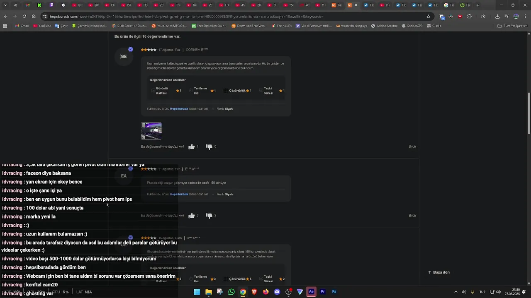This screenshot has height=298, width=531.
Task: Open Photoshop from the taskbar
Action: click(334, 292)
